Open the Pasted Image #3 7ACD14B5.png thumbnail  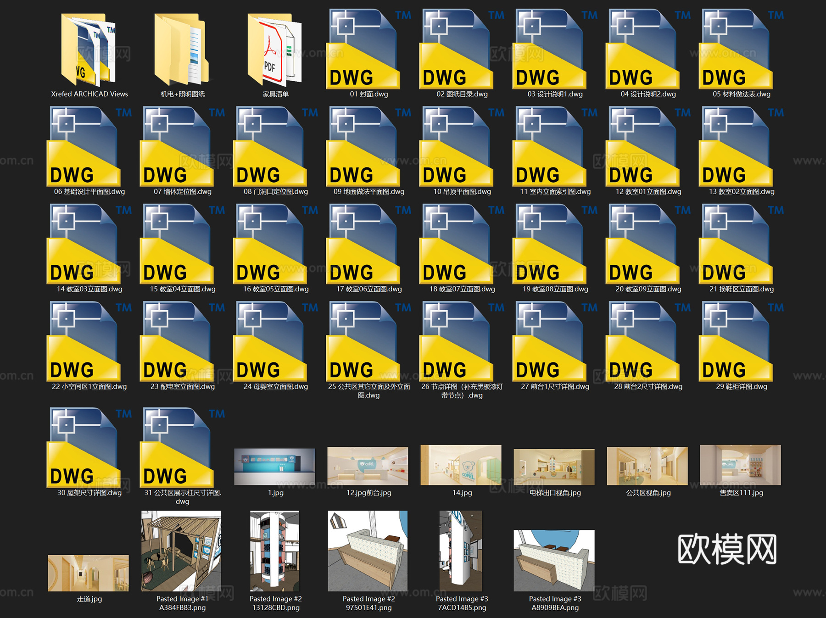(x=461, y=551)
